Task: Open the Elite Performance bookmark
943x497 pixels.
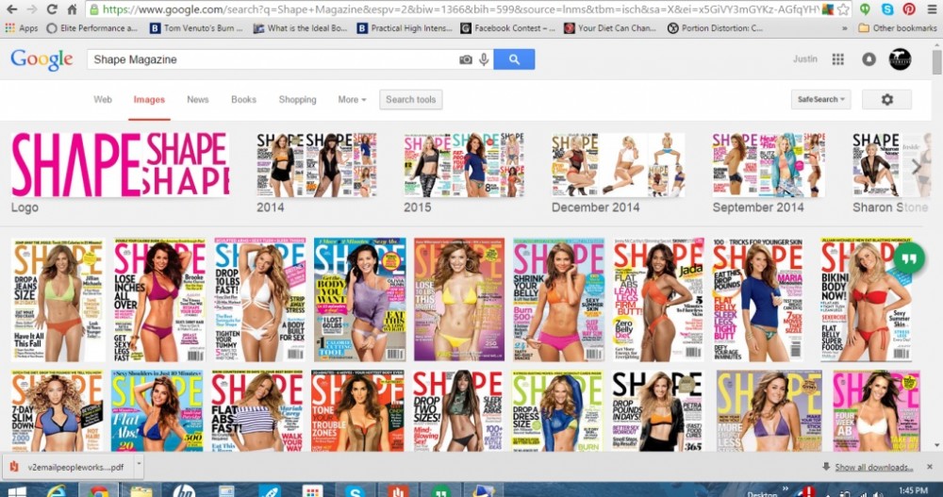Action: point(92,27)
